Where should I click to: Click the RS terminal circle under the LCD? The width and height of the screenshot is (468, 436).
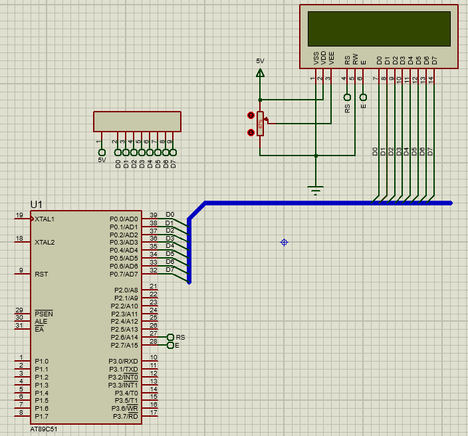click(347, 97)
